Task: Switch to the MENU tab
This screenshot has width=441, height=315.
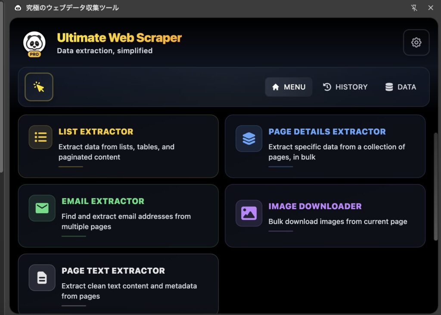Action: coord(289,87)
